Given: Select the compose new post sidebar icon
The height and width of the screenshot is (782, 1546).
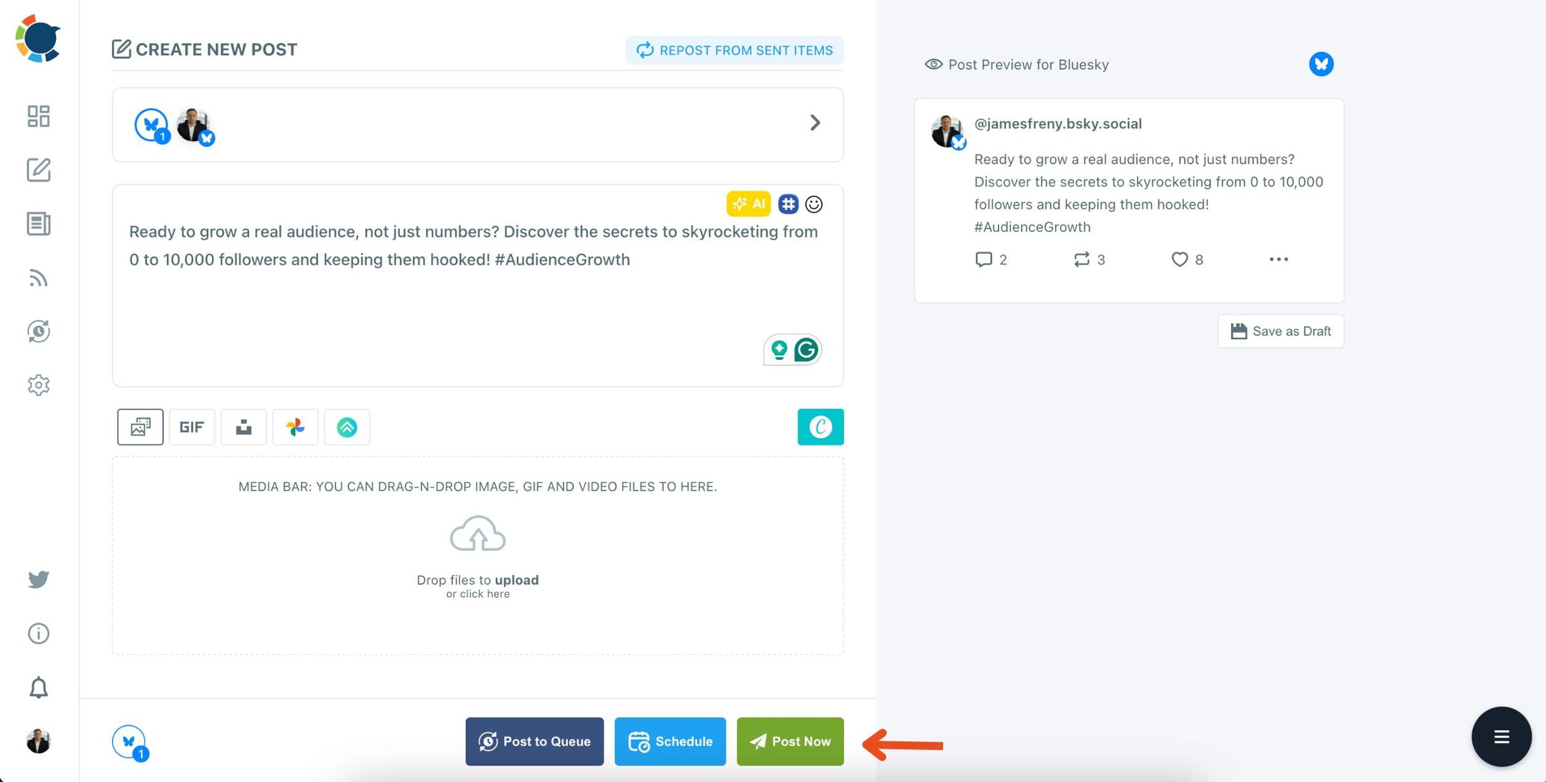Looking at the screenshot, I should [39, 171].
